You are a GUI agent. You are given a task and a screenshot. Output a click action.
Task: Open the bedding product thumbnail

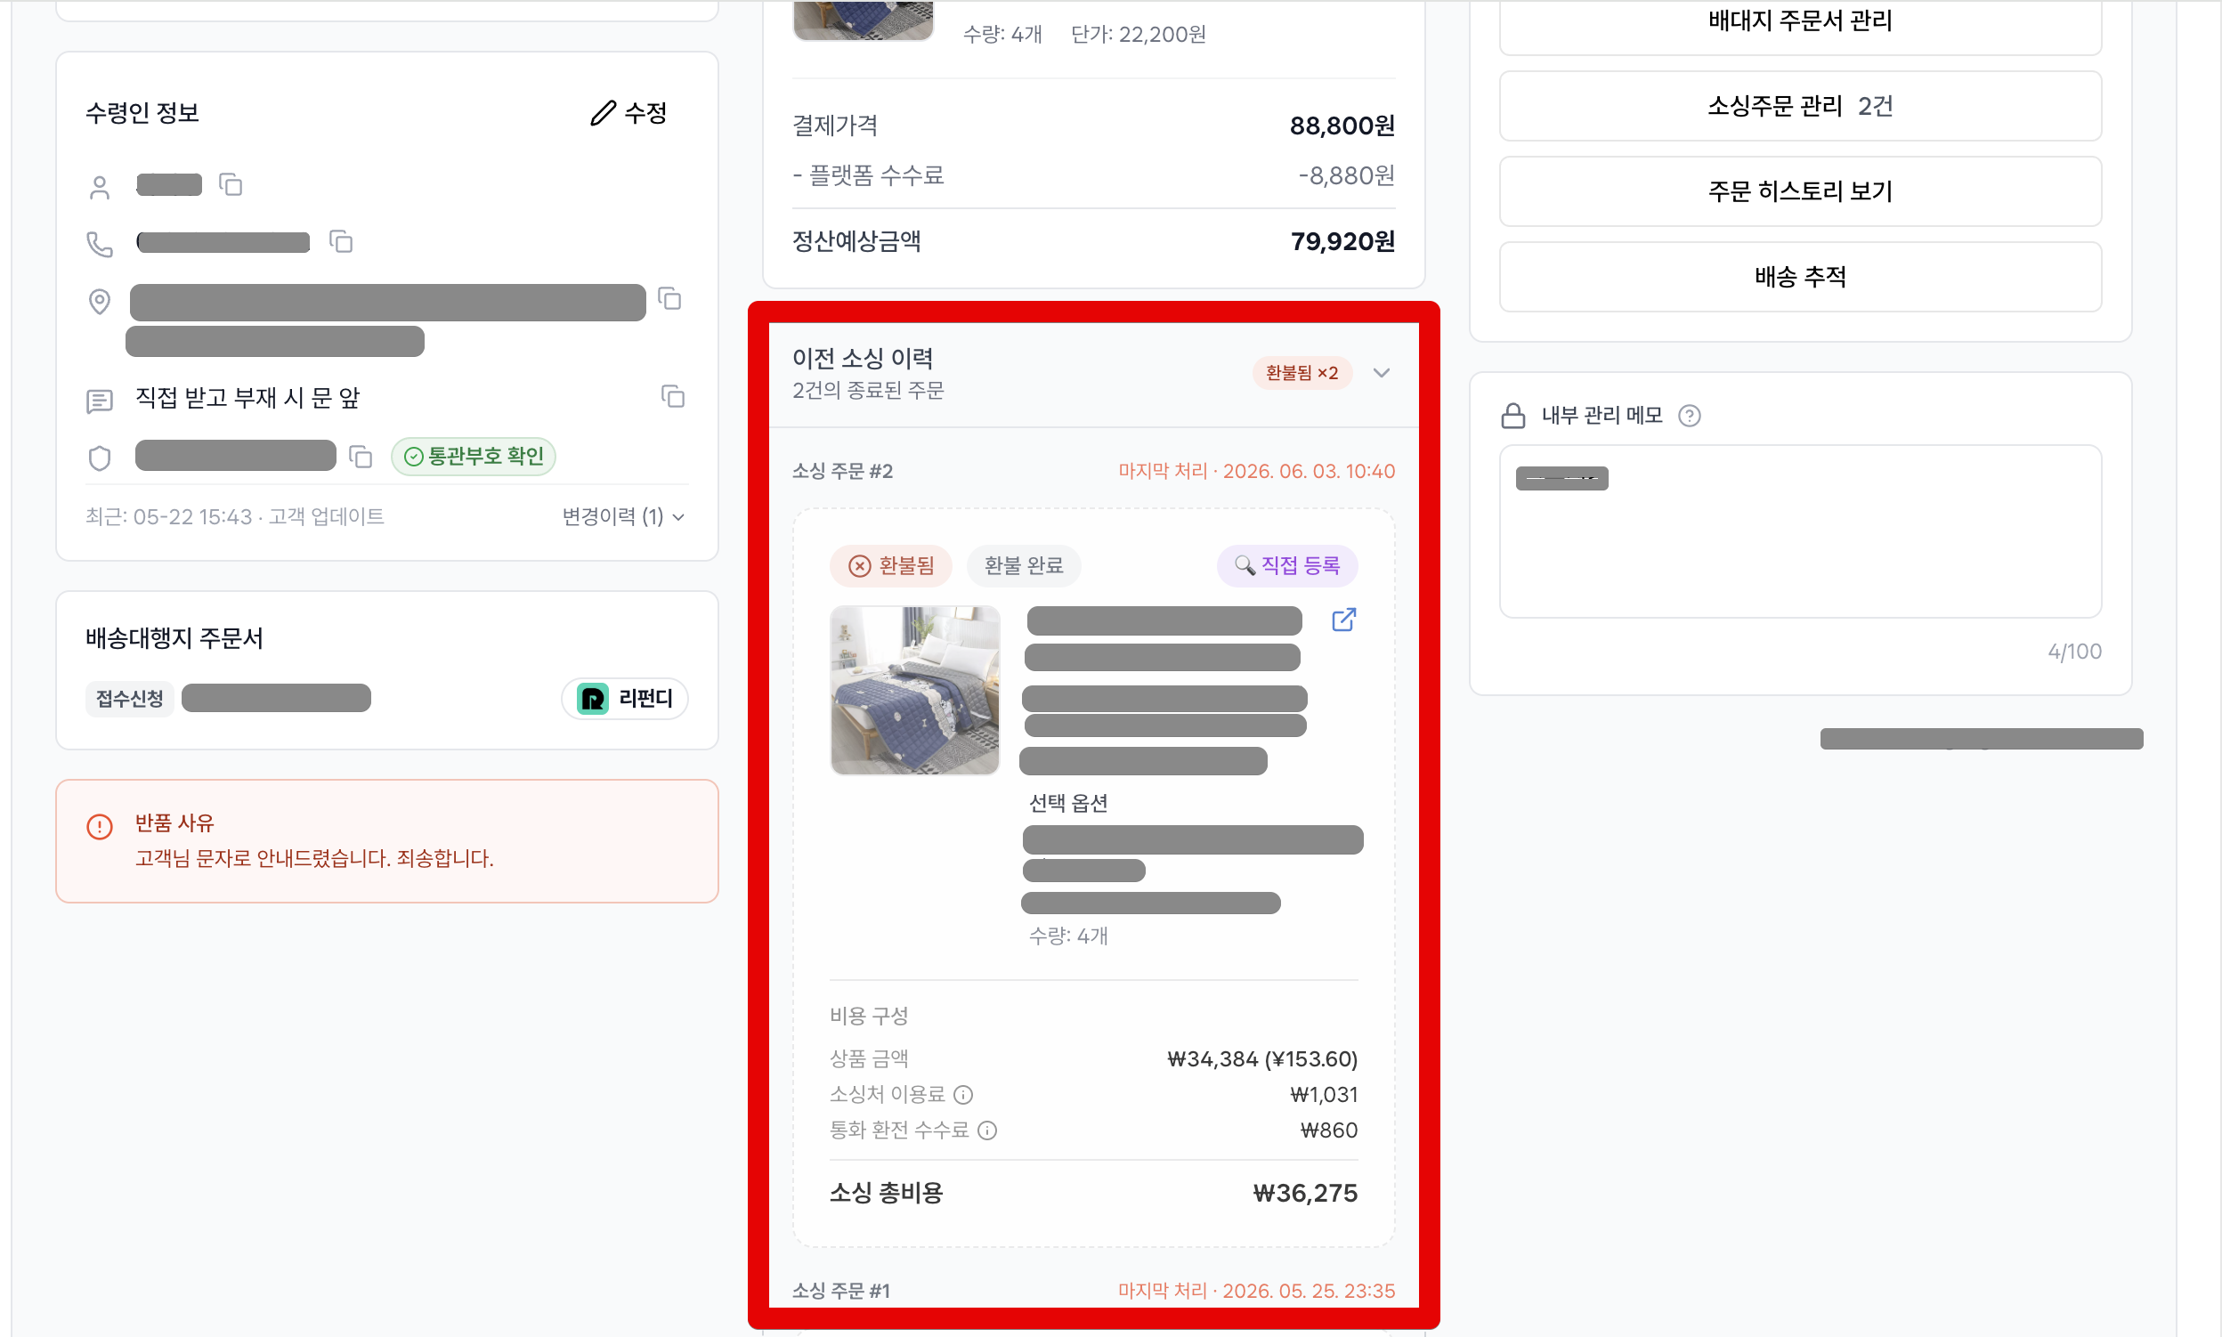(914, 690)
